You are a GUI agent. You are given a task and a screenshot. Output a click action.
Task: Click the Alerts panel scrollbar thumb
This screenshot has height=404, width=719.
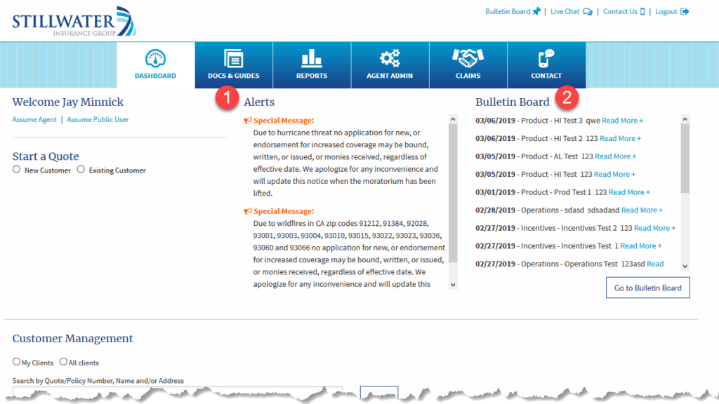pyautogui.click(x=453, y=193)
